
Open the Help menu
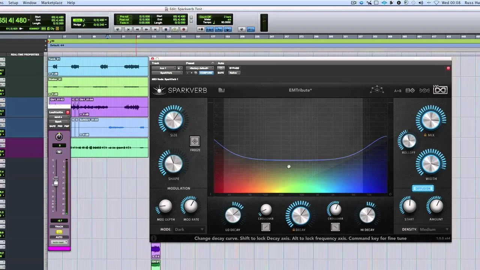tap(71, 3)
